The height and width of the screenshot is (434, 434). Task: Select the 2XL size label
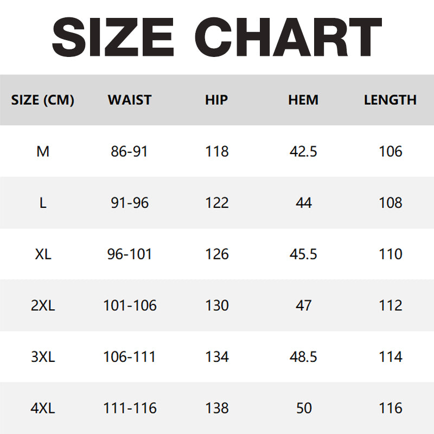coord(43,305)
